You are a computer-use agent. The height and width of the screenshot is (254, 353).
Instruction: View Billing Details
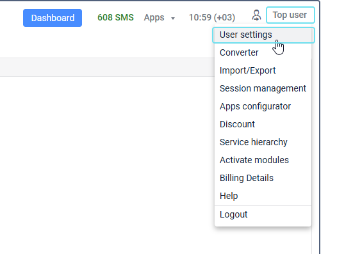[x=263, y=178]
